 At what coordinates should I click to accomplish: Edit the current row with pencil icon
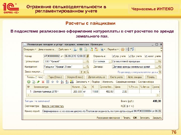[x=38, y=82]
